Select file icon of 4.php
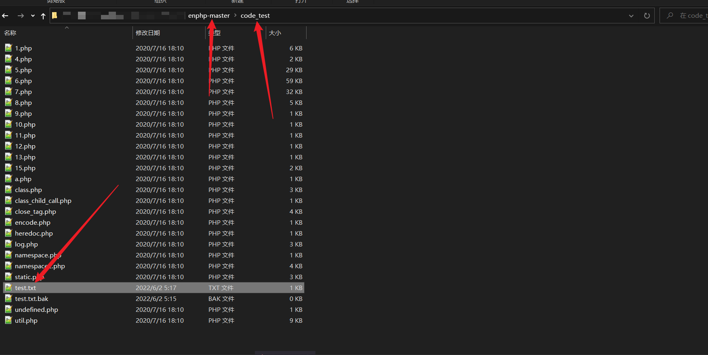 pyautogui.click(x=8, y=59)
